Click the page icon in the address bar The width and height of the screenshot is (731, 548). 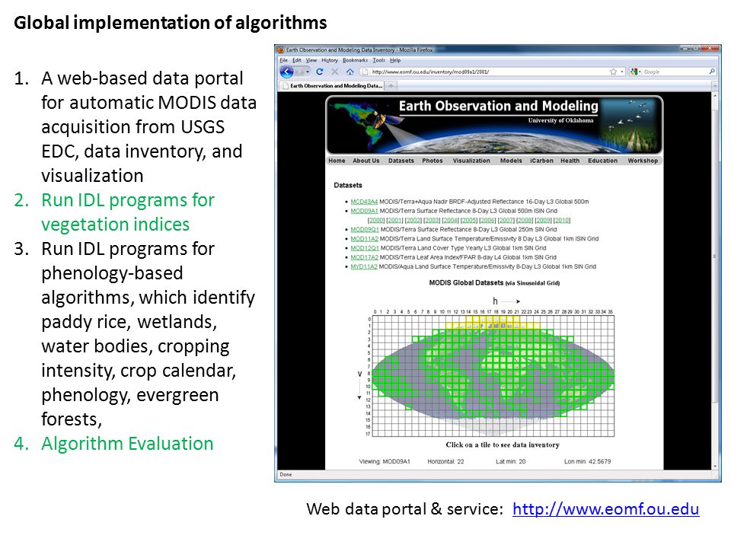[364, 72]
